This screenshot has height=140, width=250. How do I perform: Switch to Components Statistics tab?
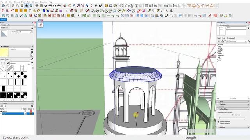click(231, 38)
